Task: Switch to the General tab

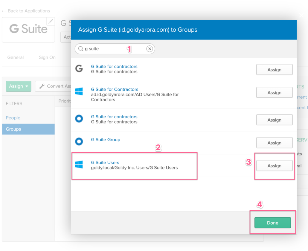Action: [x=16, y=57]
